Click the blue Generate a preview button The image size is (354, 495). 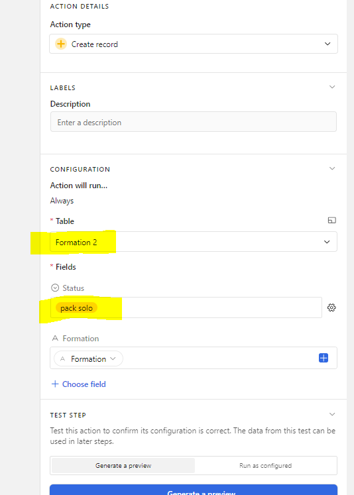coord(194,490)
